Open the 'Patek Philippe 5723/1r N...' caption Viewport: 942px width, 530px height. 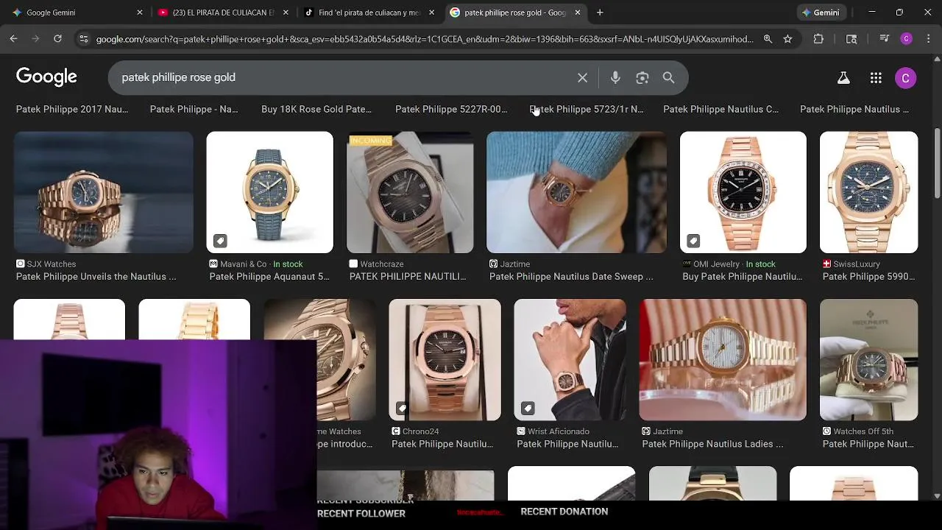tap(587, 109)
